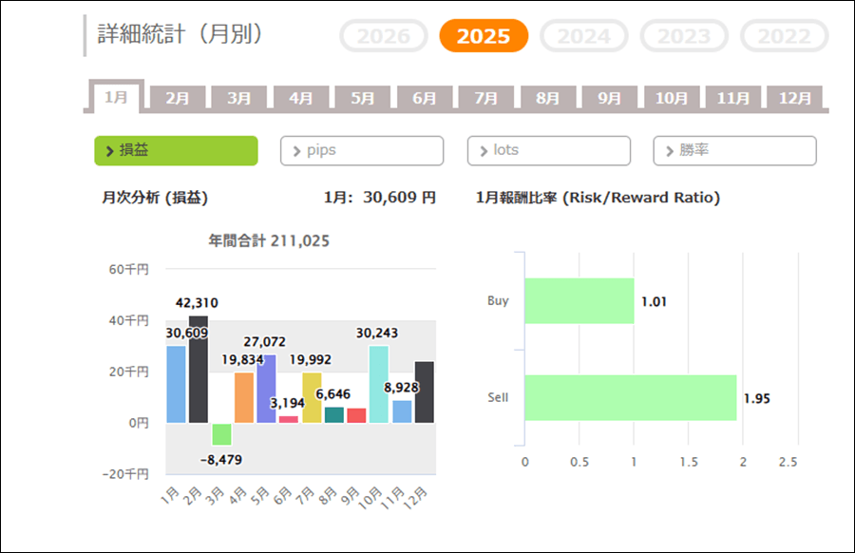Click the May purple bar 27,072
The width and height of the screenshot is (855, 553).
pyautogui.click(x=266, y=389)
